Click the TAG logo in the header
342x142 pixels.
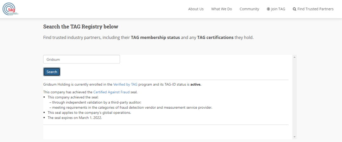(x=11, y=9)
